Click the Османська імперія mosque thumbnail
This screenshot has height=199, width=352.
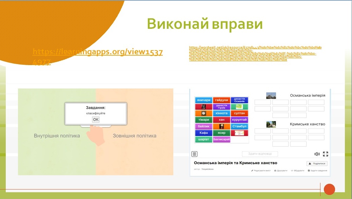pyautogui.click(x=271, y=96)
